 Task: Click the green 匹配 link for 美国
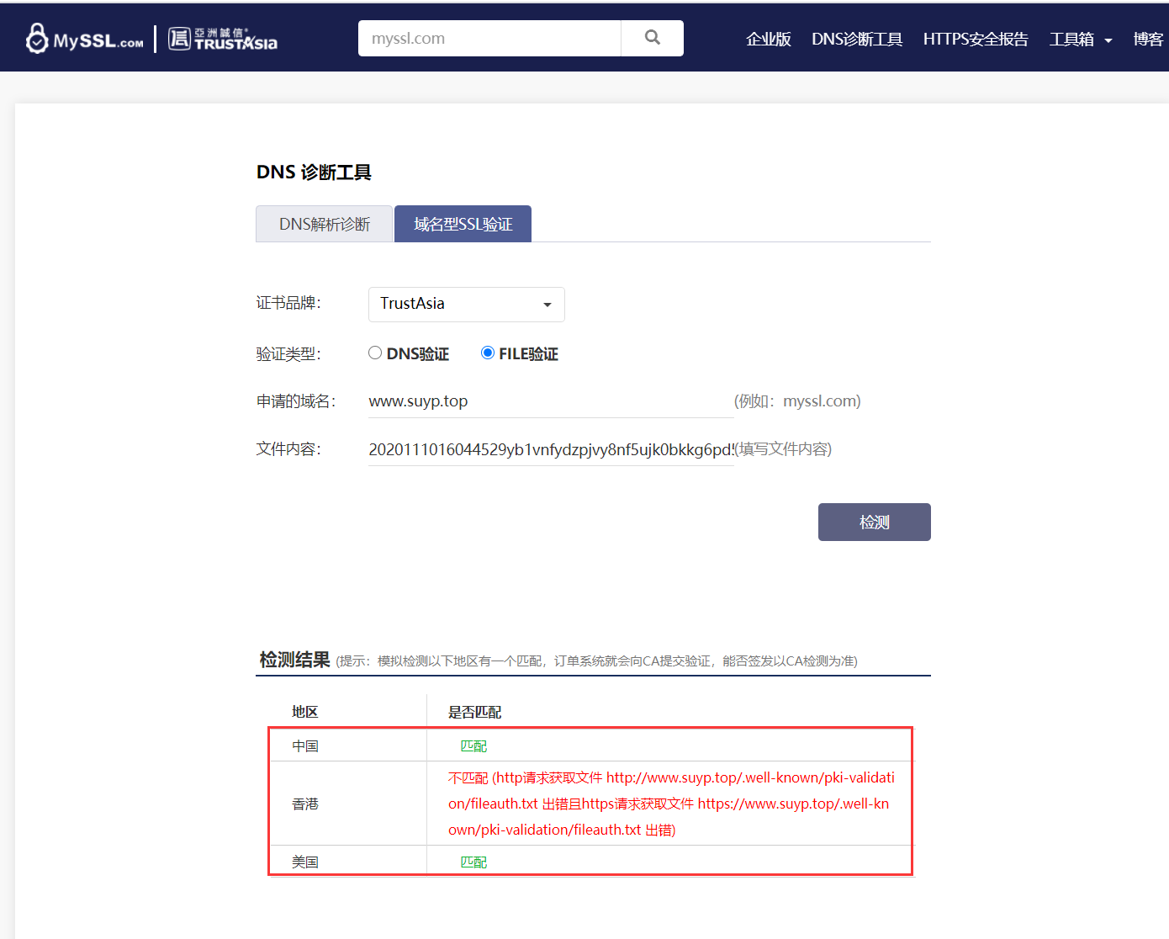pos(474,860)
